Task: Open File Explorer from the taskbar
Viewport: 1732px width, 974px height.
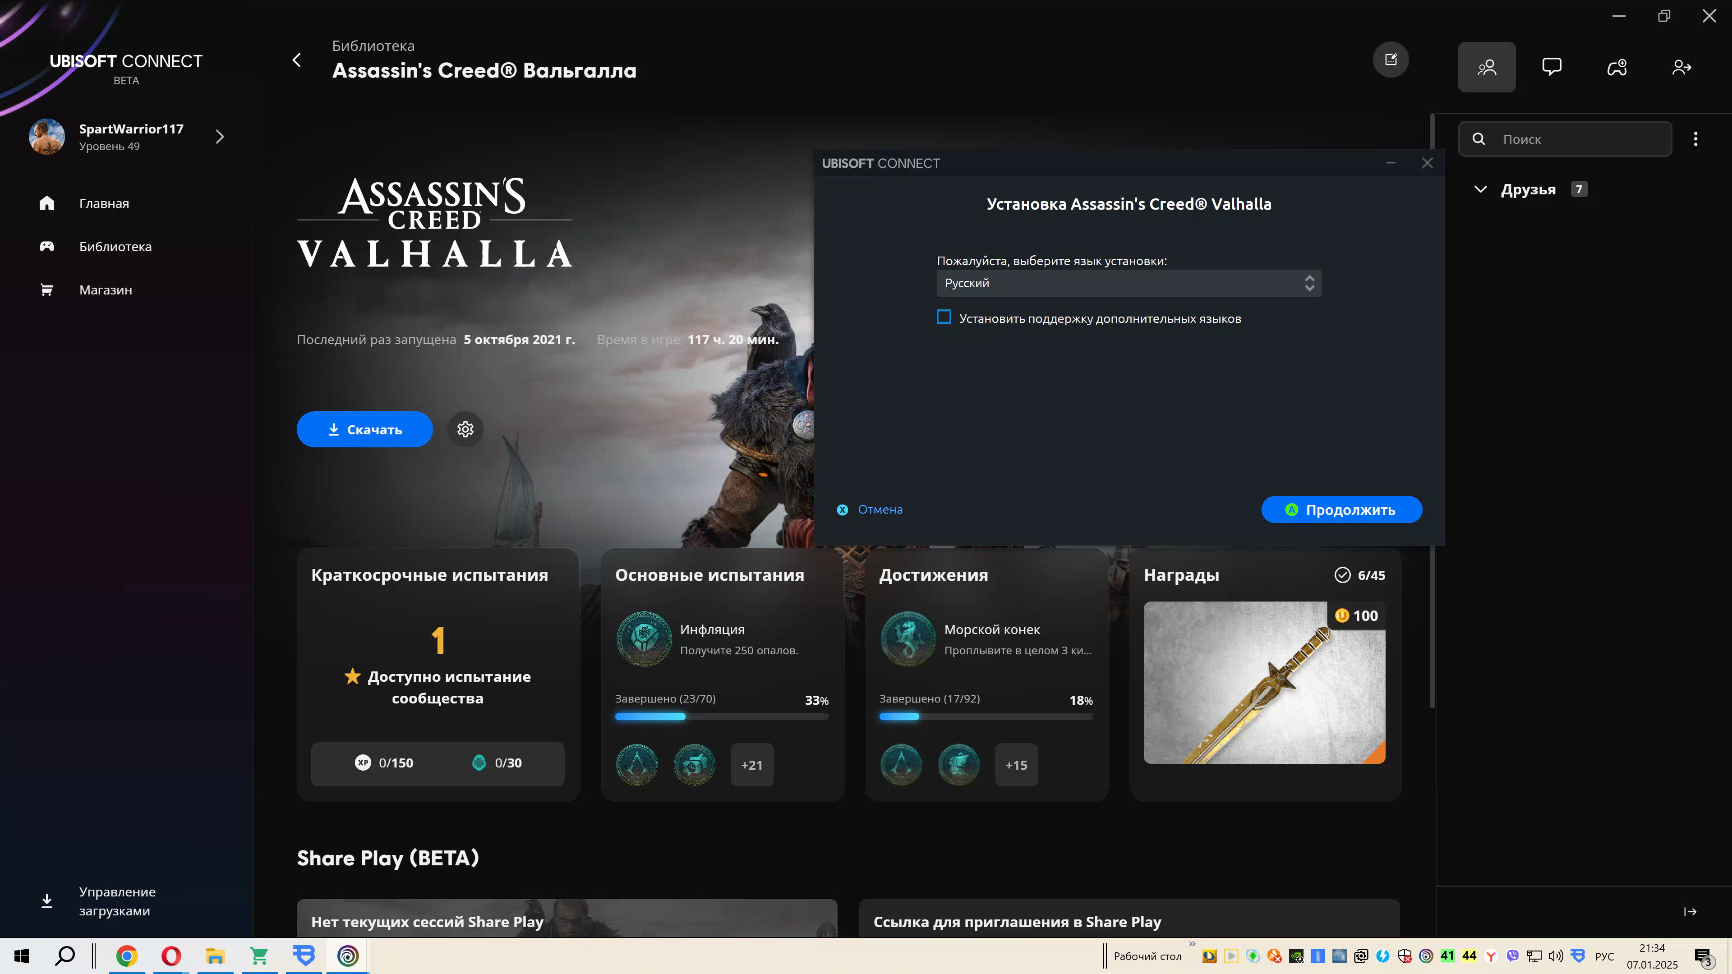Action: coord(215,956)
